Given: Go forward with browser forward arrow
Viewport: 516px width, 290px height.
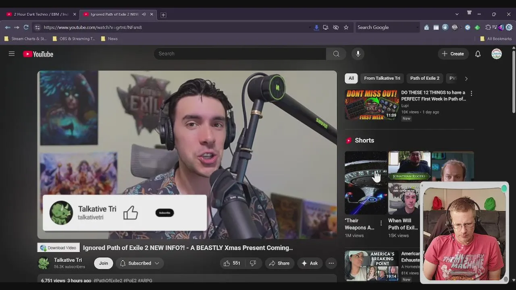Looking at the screenshot, I should click(x=17, y=27).
